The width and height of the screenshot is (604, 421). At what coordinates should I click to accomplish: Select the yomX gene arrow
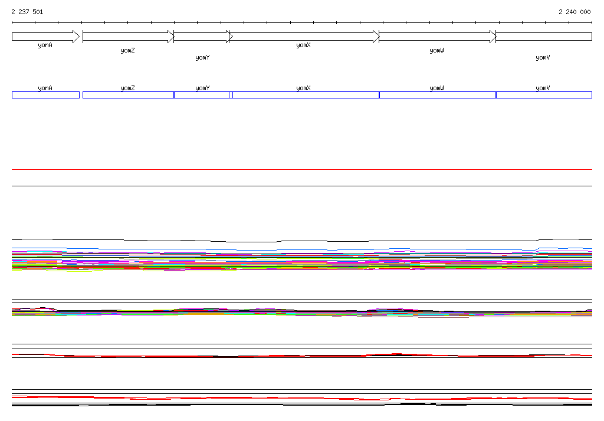[304, 37]
